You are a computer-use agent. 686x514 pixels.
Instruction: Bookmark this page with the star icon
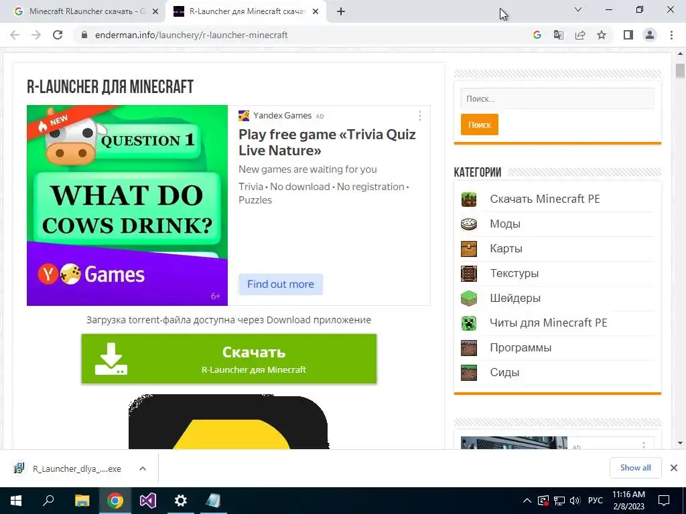pos(602,35)
